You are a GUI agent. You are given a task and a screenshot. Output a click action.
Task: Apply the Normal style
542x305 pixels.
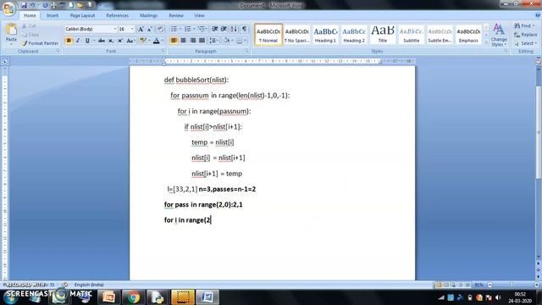(x=268, y=35)
